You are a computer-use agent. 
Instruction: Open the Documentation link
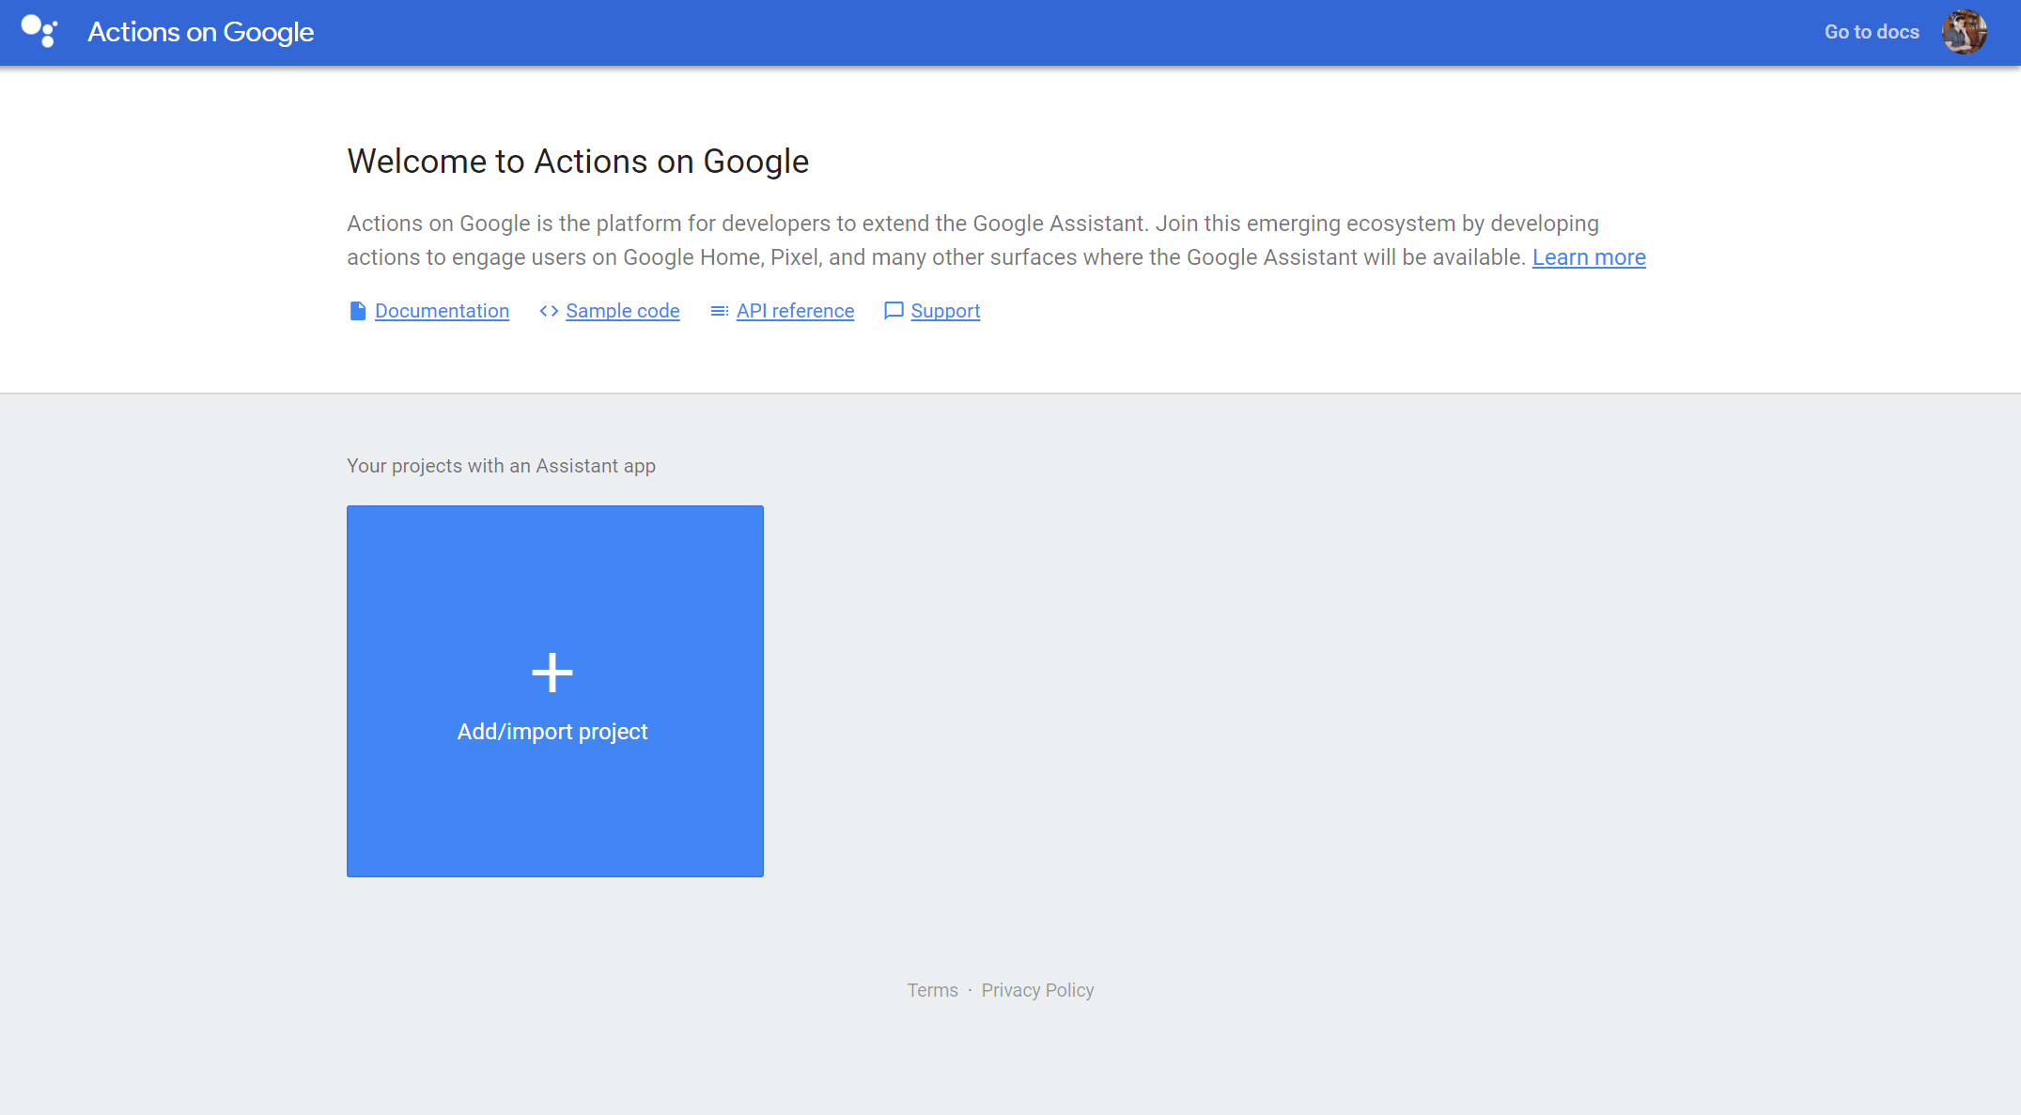point(442,310)
